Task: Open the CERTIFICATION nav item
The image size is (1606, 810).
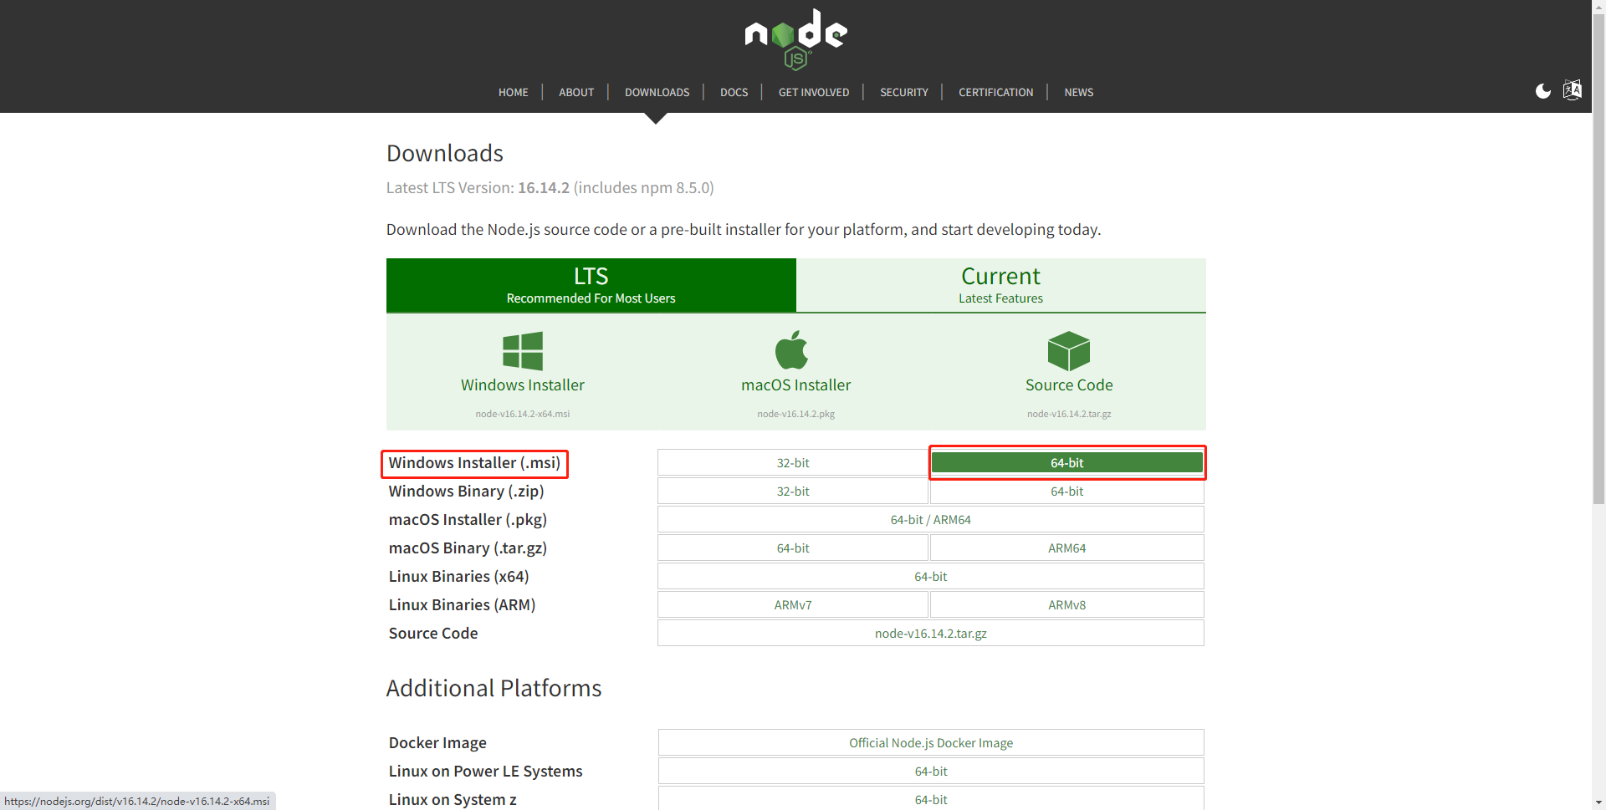Action: click(996, 92)
